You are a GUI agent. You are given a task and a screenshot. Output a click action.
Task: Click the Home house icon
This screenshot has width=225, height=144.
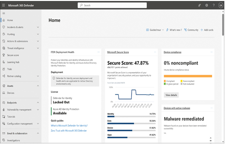4,20
